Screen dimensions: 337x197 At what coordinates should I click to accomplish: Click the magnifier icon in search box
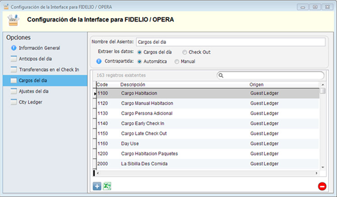222,76
